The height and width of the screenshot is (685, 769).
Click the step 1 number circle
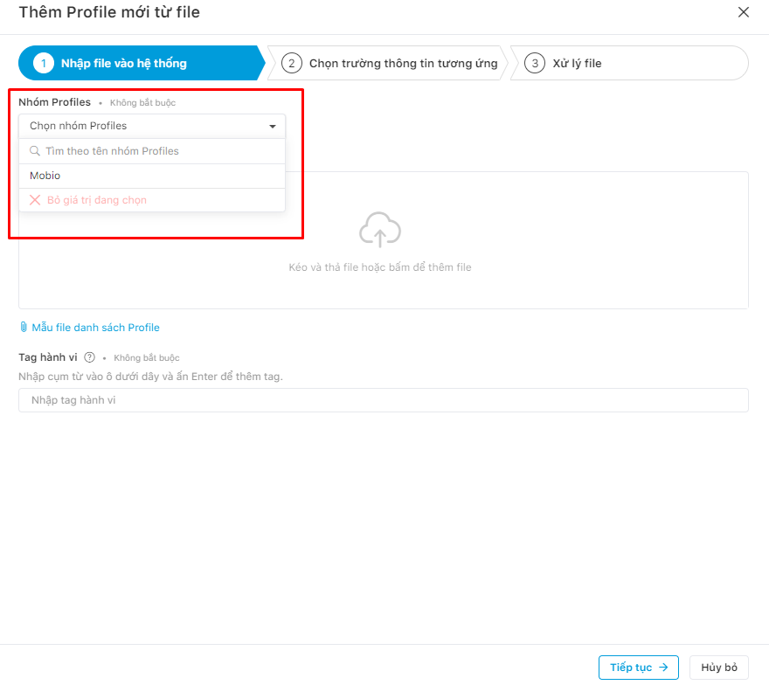(x=44, y=63)
